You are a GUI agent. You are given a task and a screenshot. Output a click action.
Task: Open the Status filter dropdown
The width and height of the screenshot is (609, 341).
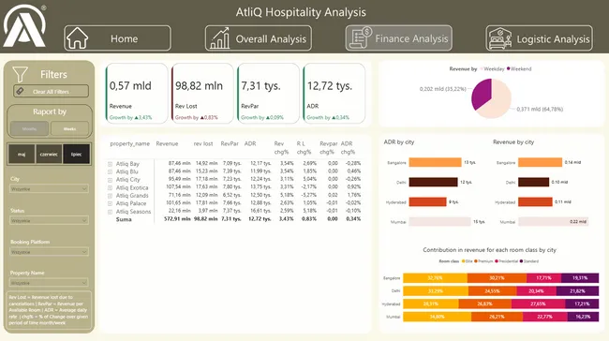(49, 220)
